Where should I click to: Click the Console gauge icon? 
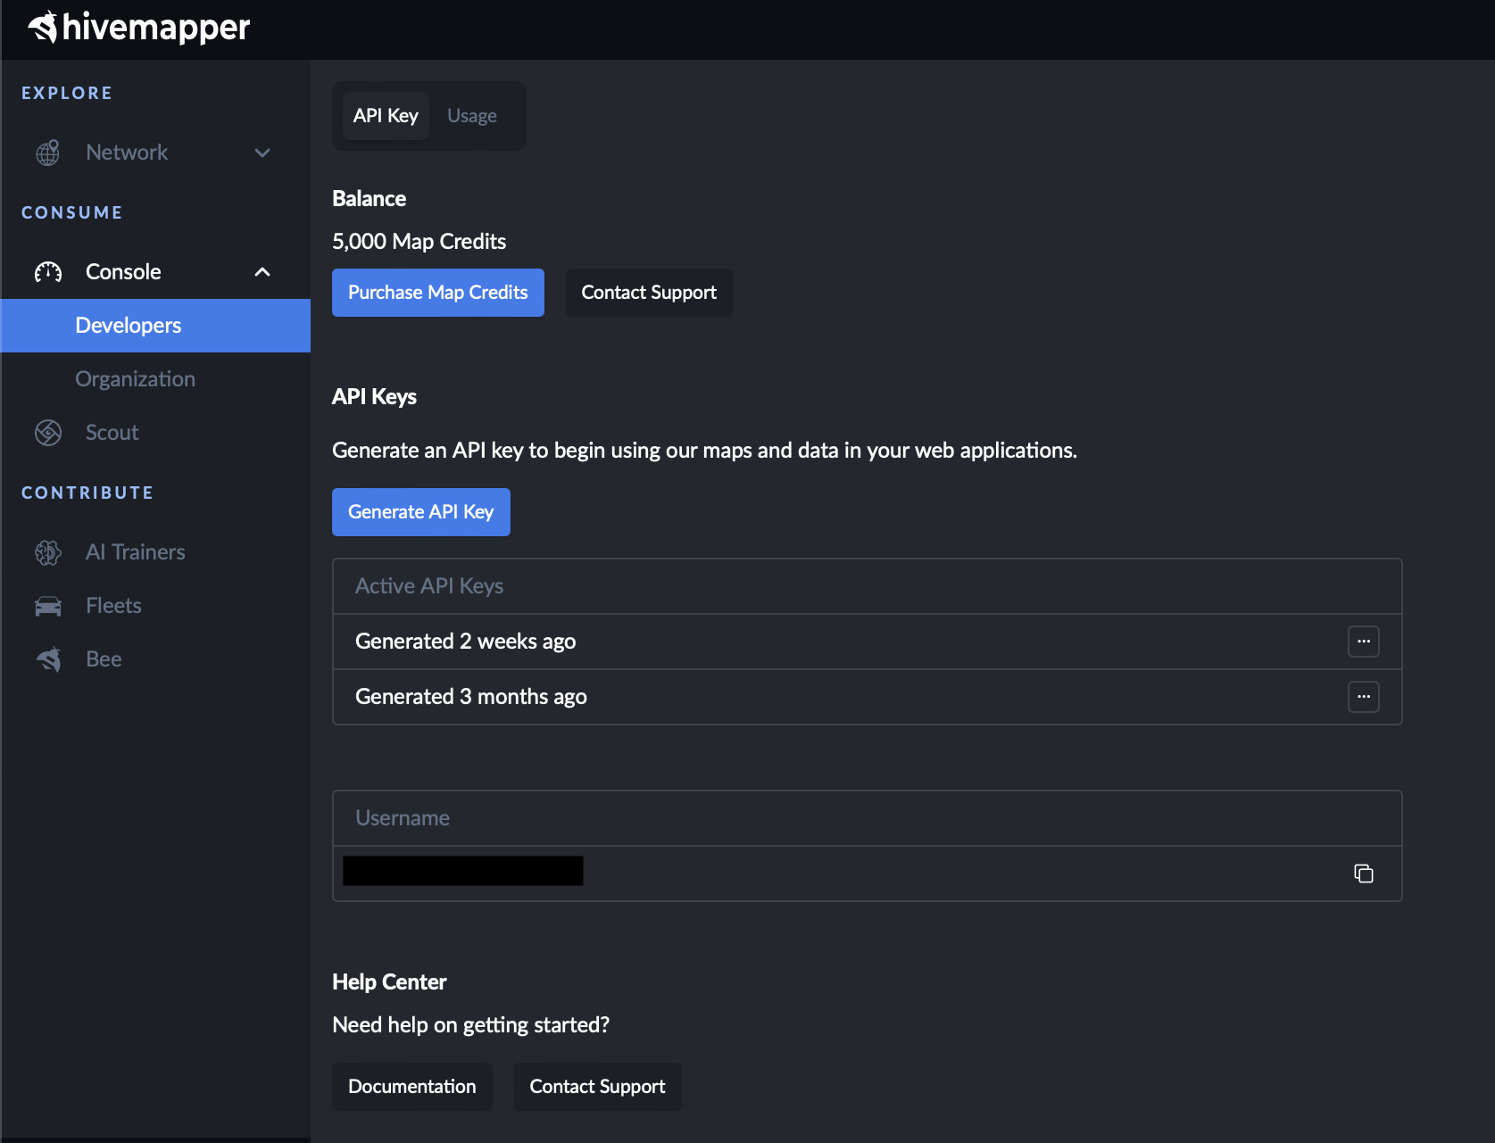point(48,272)
